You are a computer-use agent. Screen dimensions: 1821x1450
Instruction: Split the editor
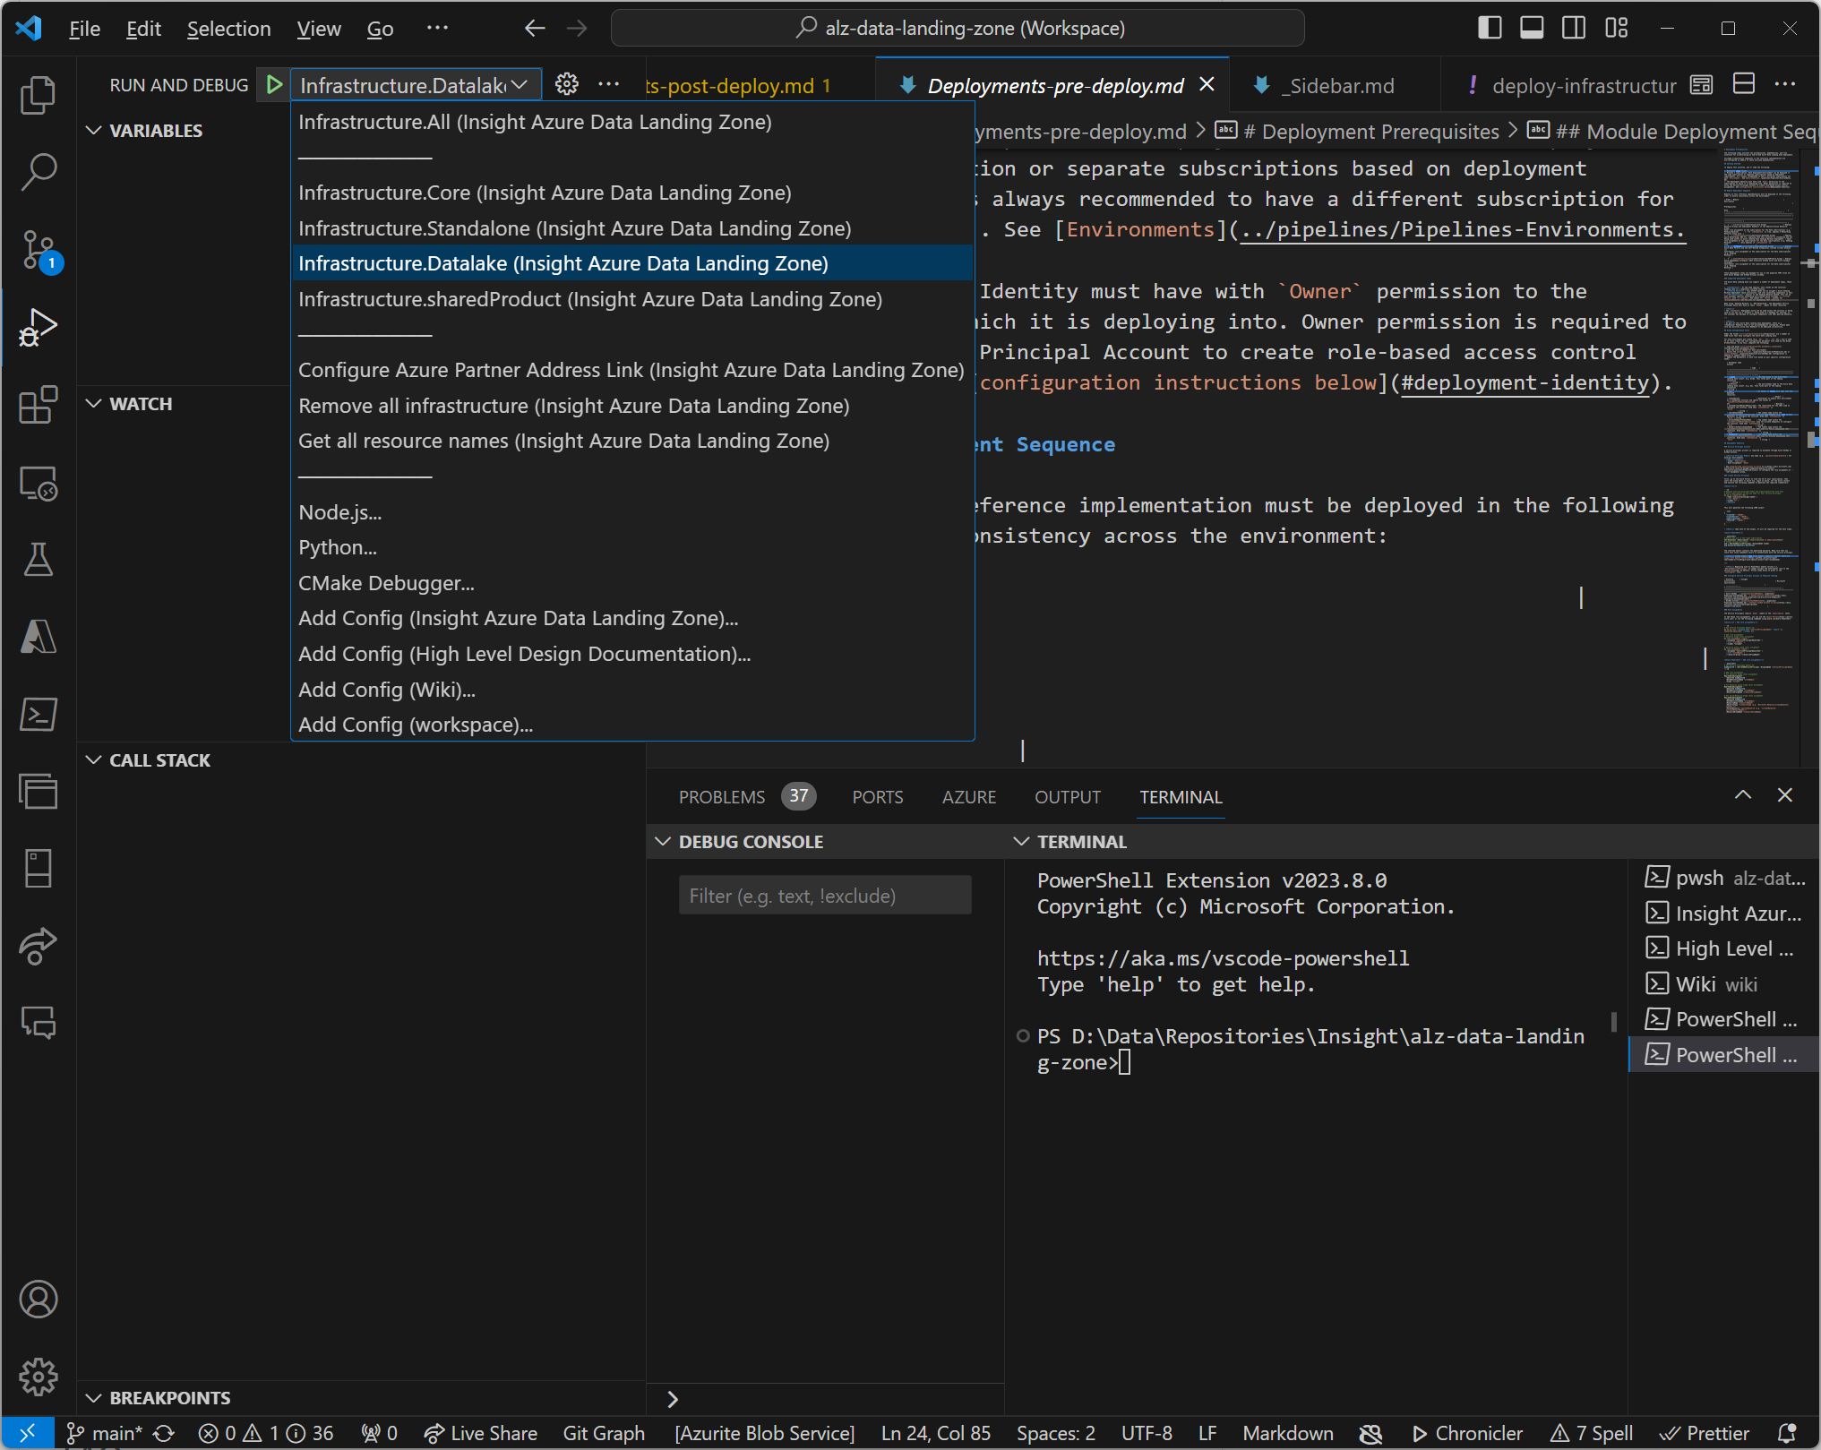(x=1744, y=85)
